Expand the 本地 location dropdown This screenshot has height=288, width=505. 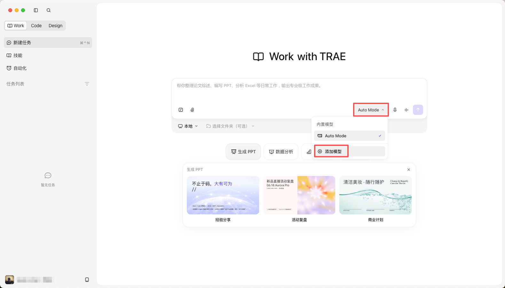[188, 126]
